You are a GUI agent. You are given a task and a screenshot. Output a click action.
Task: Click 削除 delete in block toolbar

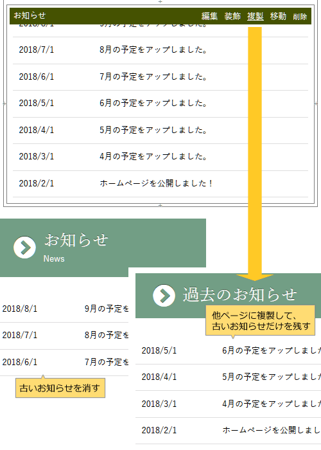click(x=300, y=17)
